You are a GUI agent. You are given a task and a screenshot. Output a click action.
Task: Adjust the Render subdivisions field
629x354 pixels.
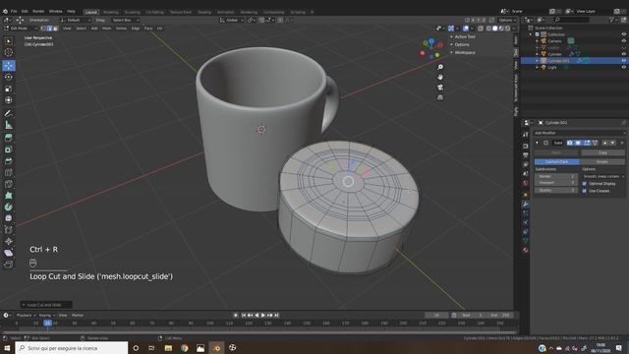pyautogui.click(x=555, y=176)
